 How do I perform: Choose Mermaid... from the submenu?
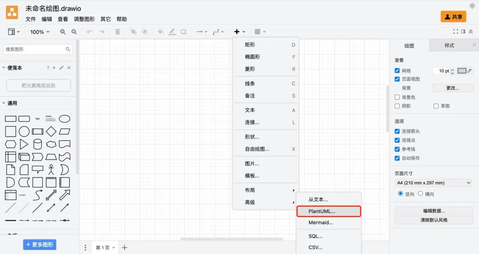pos(329,223)
